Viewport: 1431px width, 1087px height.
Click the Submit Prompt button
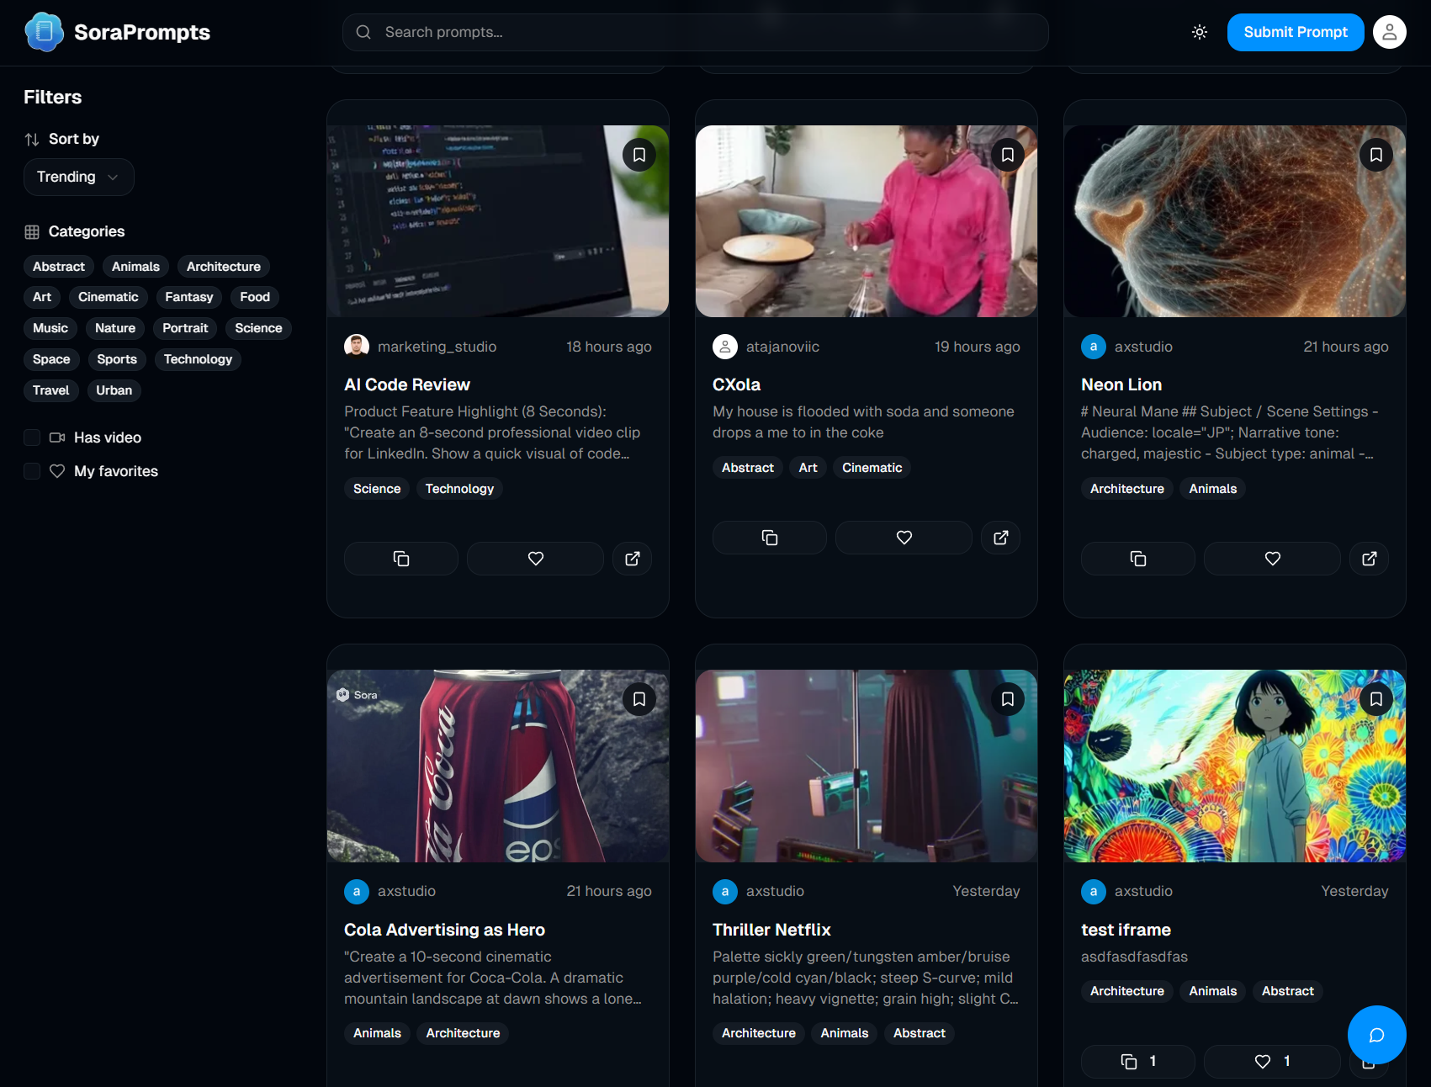pyautogui.click(x=1296, y=32)
